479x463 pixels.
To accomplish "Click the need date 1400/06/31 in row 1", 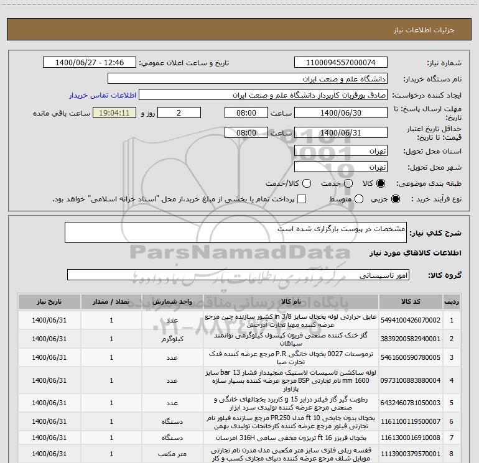I will 49,320.
